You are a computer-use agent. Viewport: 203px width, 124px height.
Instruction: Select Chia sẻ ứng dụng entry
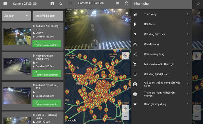coord(161,54)
